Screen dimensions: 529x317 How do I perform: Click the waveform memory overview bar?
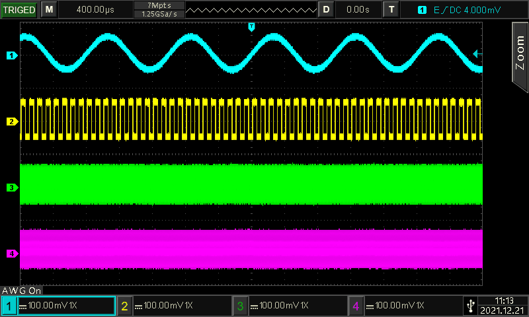(250, 9)
